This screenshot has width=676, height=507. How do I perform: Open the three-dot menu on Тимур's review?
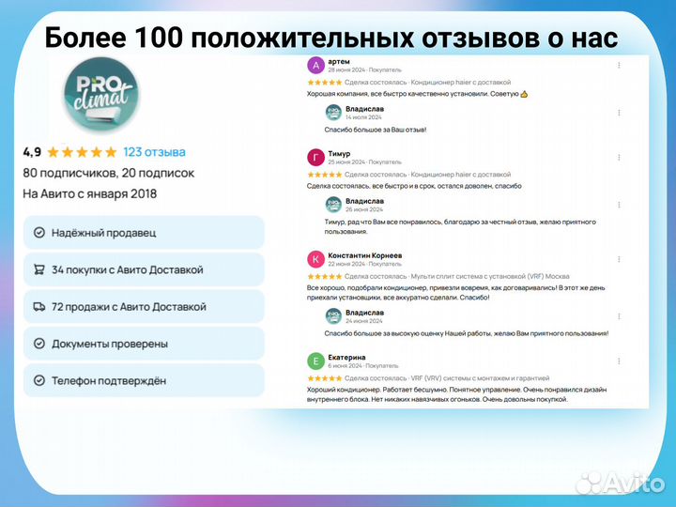pos(619,158)
